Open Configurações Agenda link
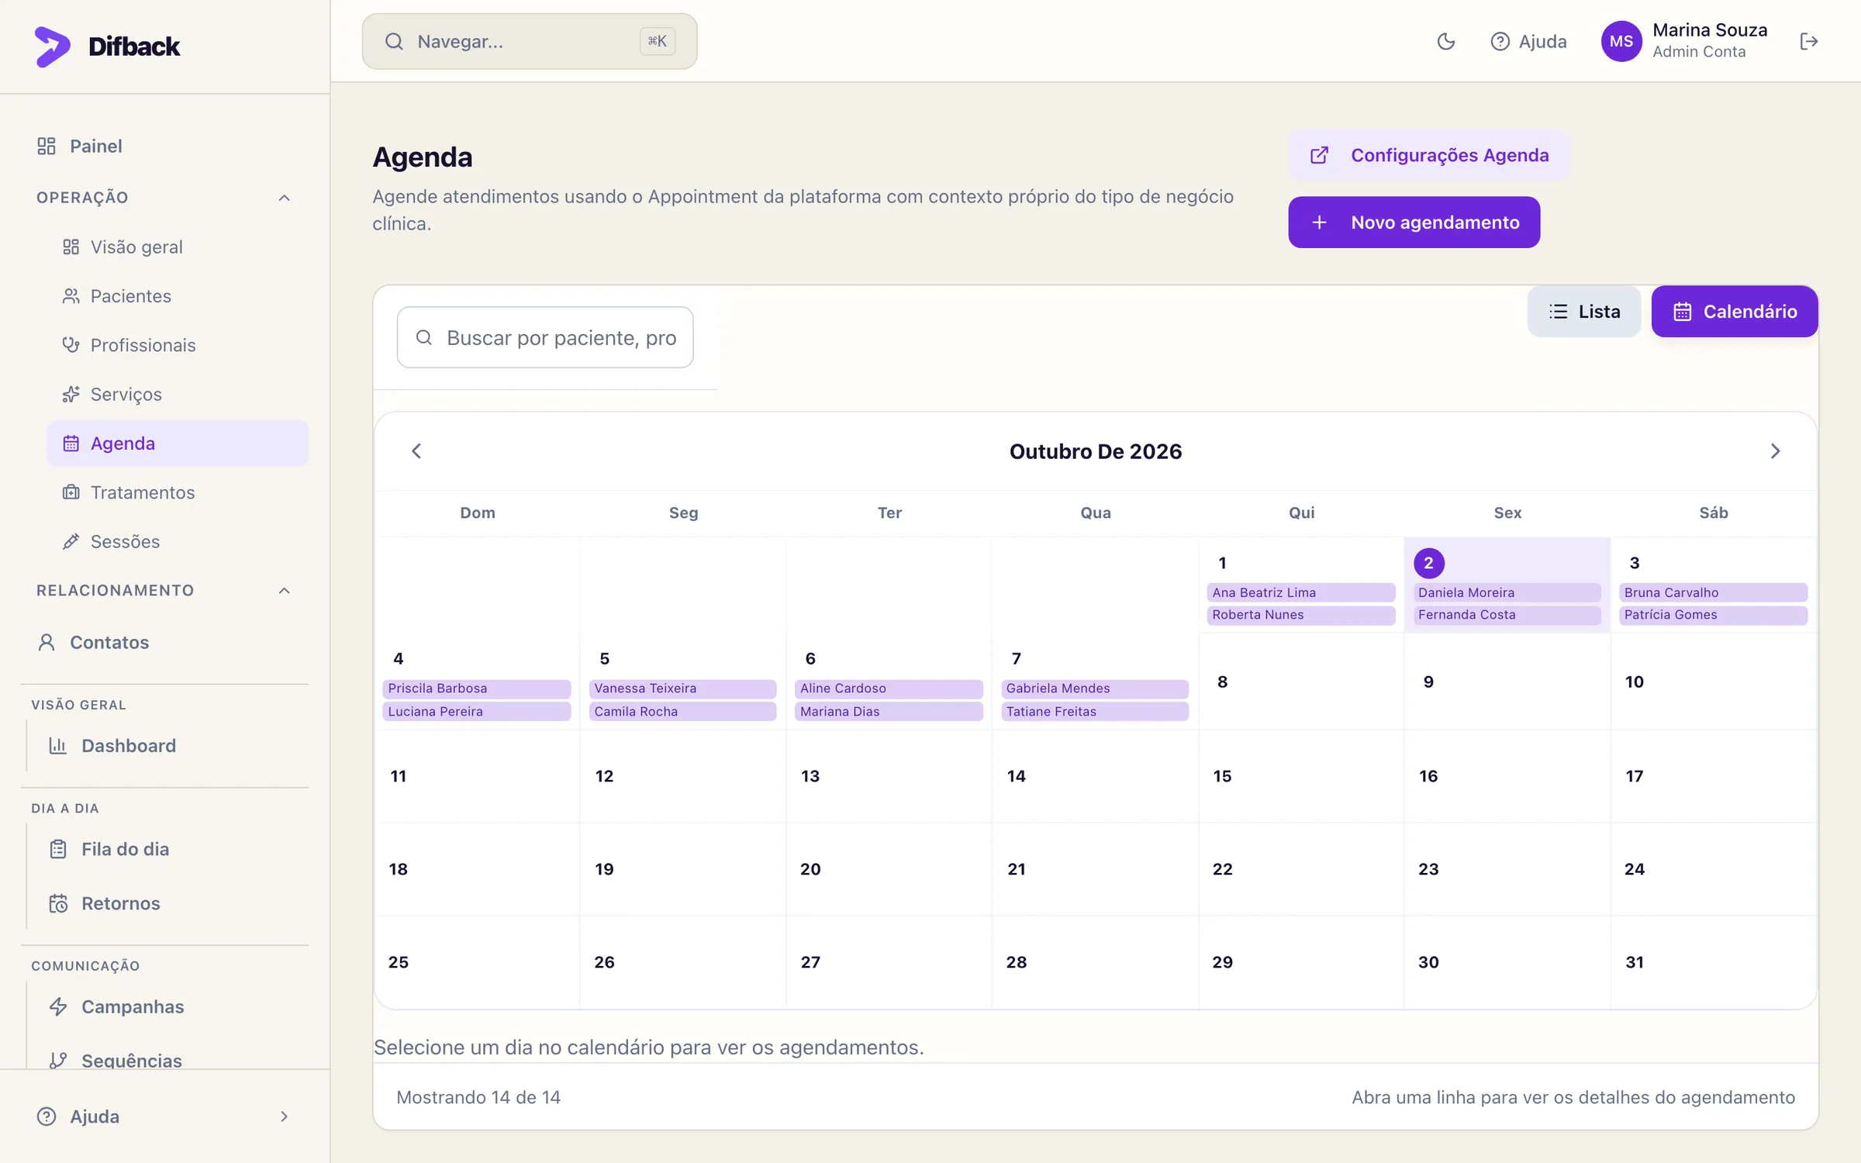This screenshot has width=1861, height=1163. pyautogui.click(x=1430, y=155)
